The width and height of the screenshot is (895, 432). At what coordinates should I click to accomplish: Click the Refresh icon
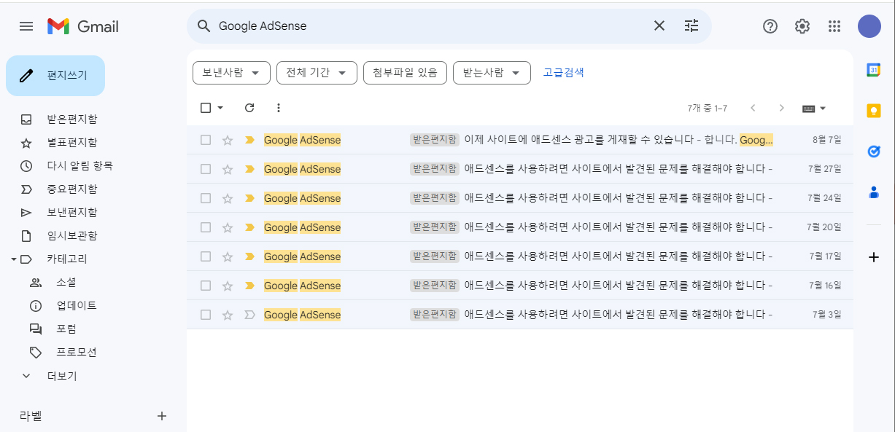(x=249, y=108)
